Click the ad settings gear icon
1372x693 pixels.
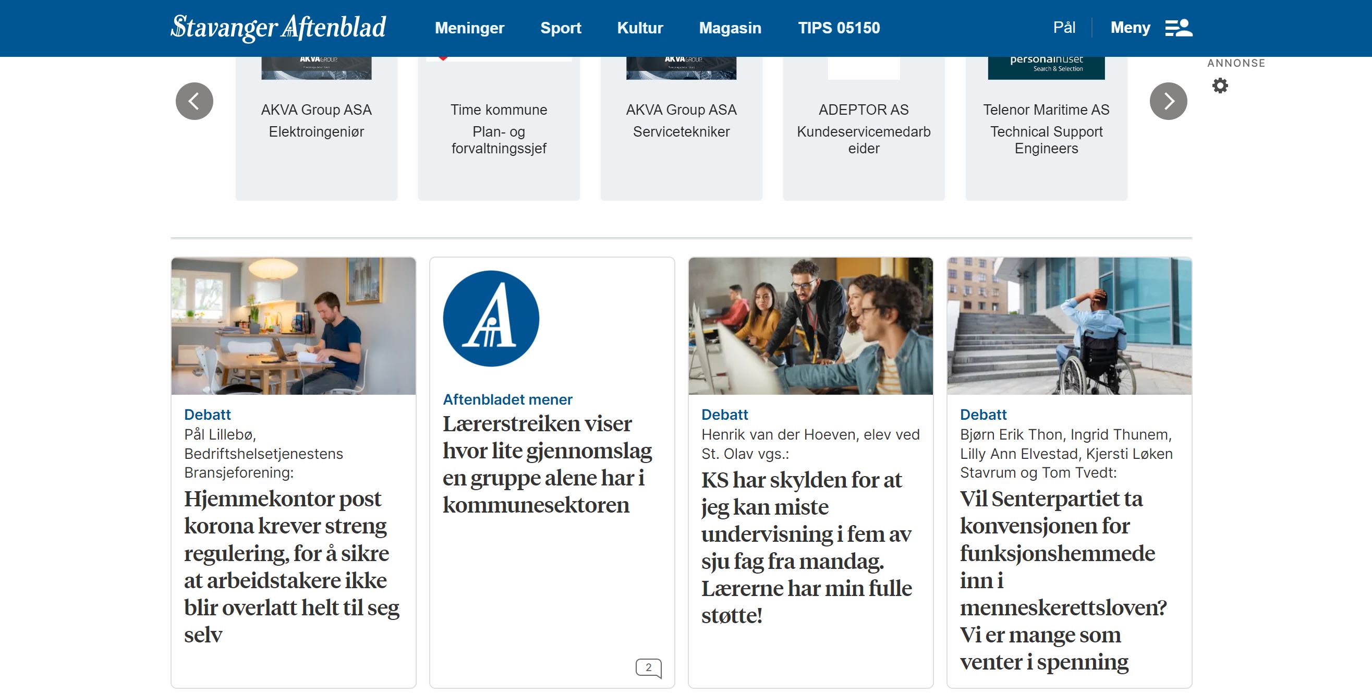coord(1220,86)
